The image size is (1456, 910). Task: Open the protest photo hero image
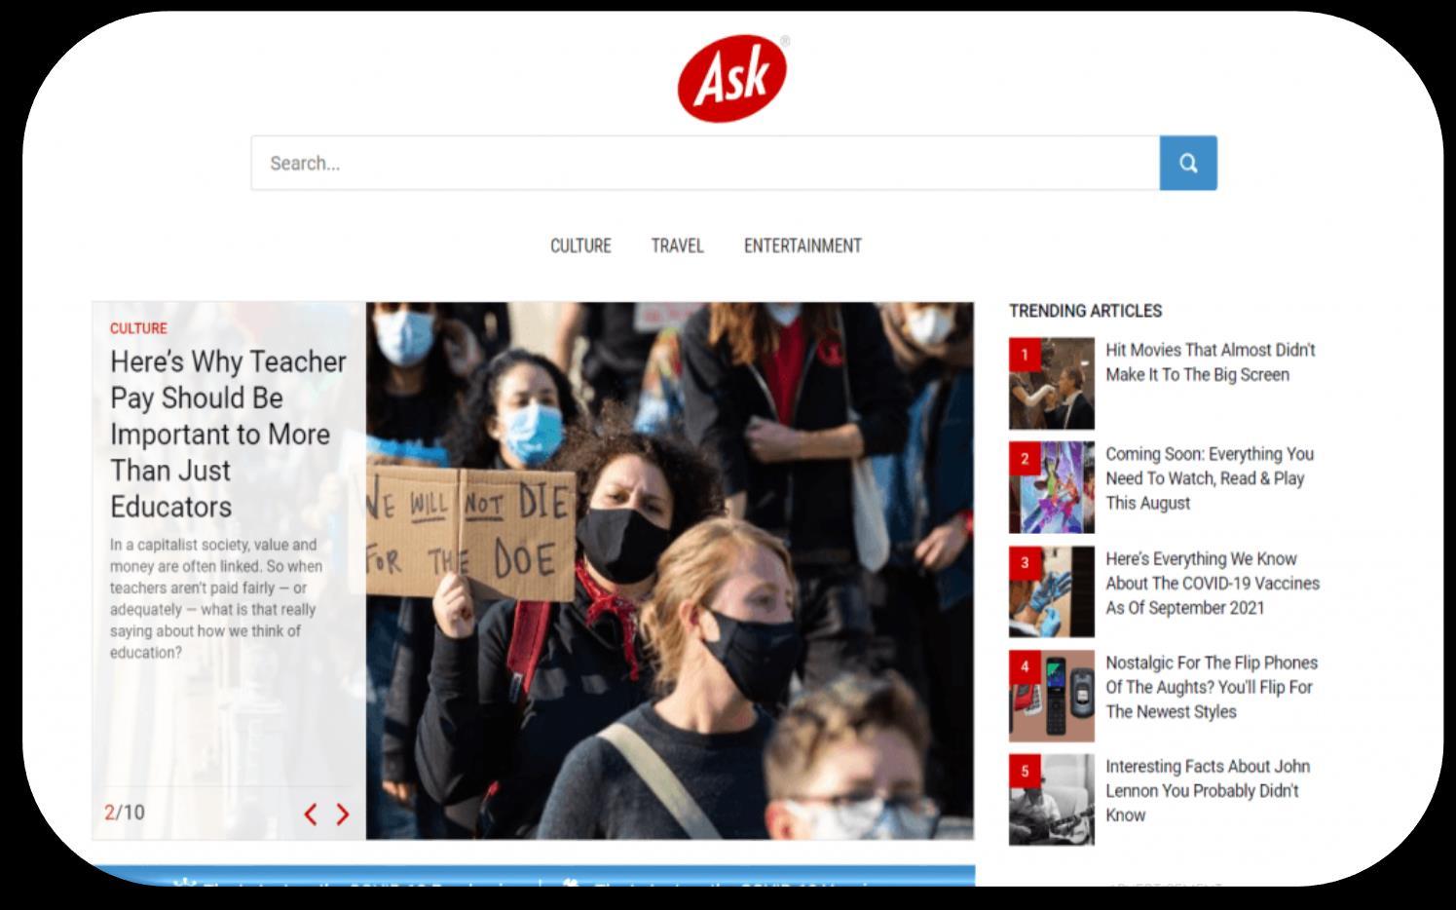point(670,571)
